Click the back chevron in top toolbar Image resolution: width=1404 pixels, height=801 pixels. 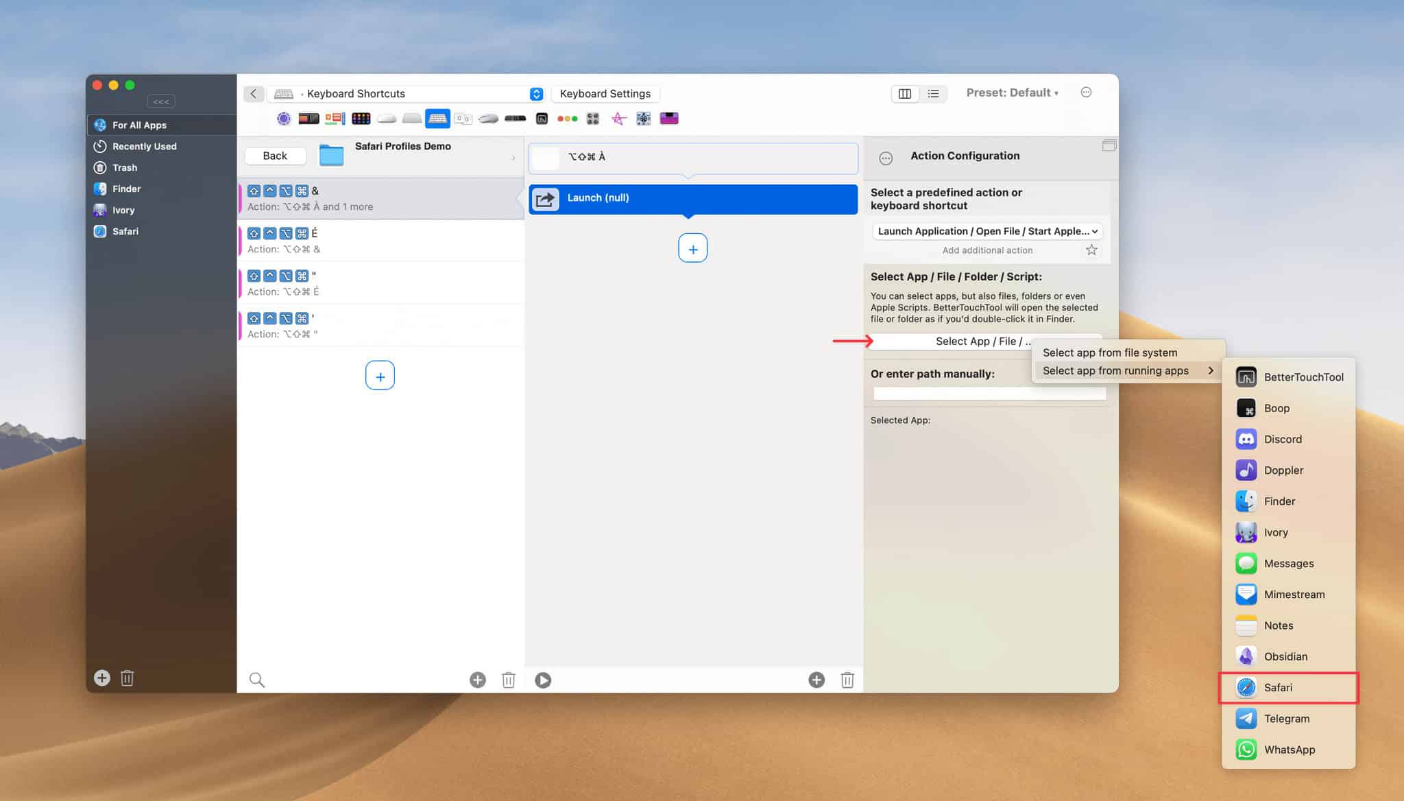pyautogui.click(x=253, y=93)
